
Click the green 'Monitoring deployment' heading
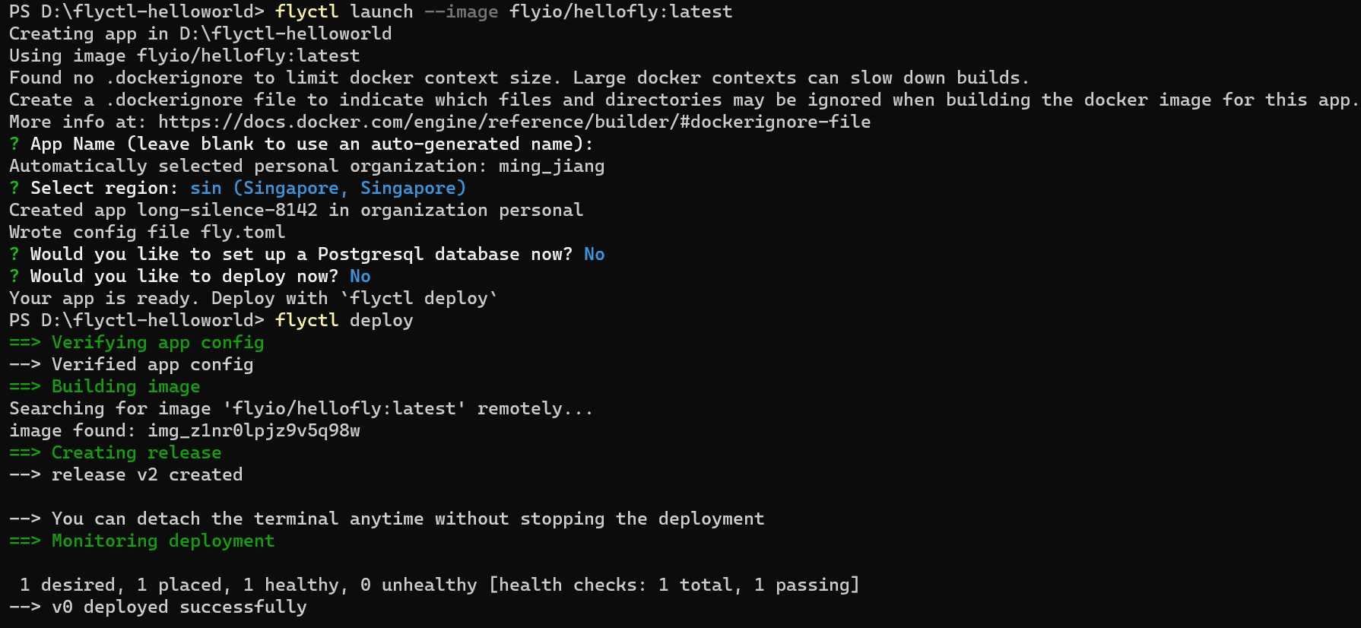163,541
